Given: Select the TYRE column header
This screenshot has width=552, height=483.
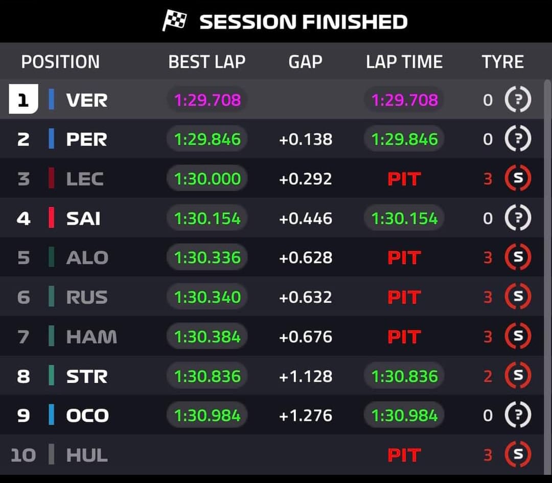Looking at the screenshot, I should coord(503,62).
